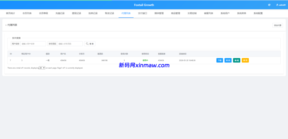Click the blue 下级 button

pos(220,60)
